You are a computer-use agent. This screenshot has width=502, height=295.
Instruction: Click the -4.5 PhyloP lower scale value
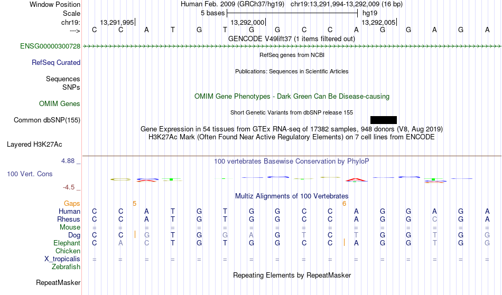pyautogui.click(x=69, y=187)
